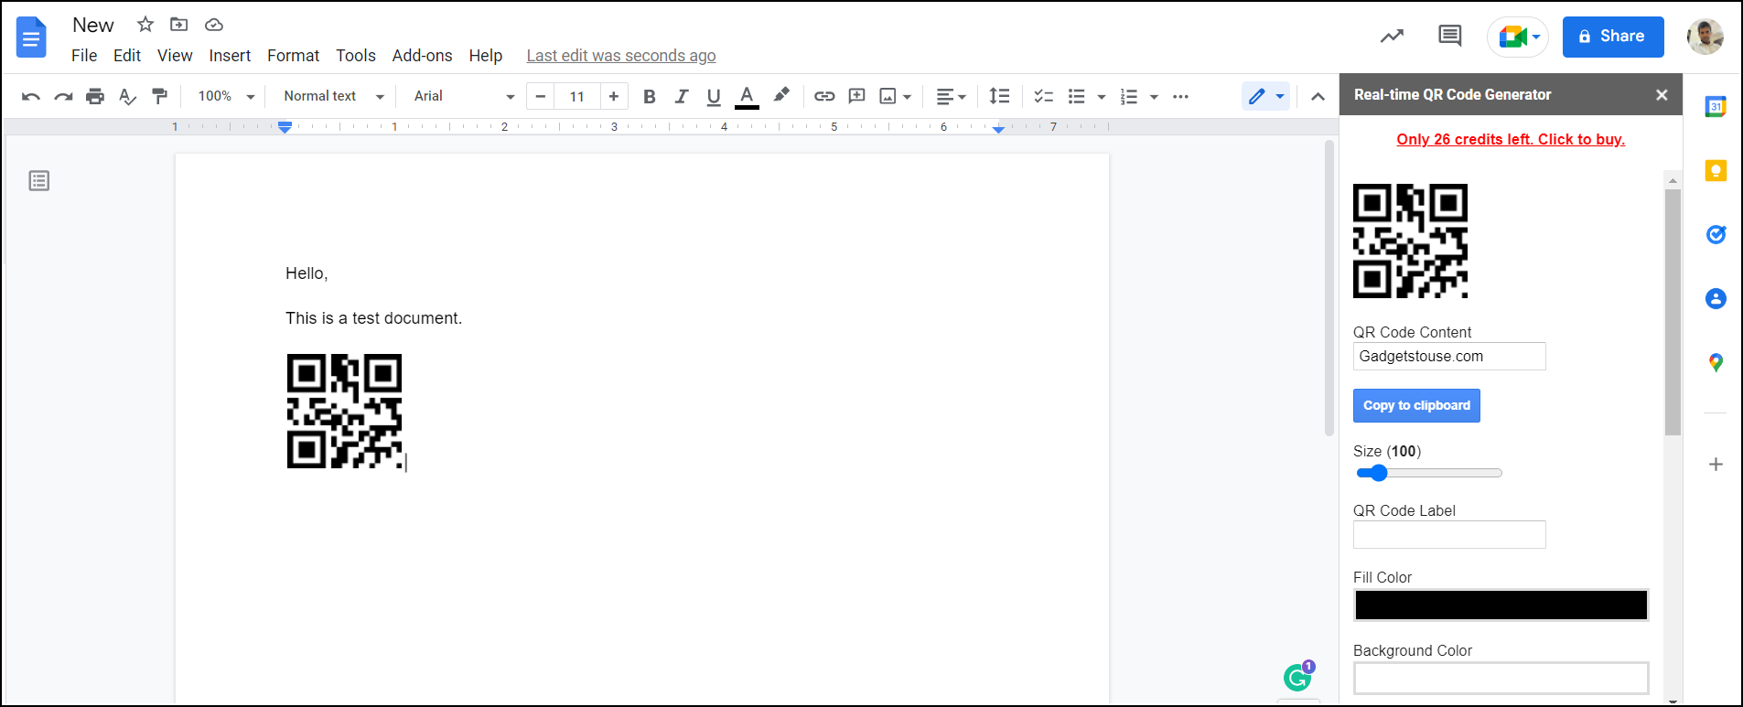Open the Arial font dropdown
The image size is (1743, 707).
tap(464, 96)
